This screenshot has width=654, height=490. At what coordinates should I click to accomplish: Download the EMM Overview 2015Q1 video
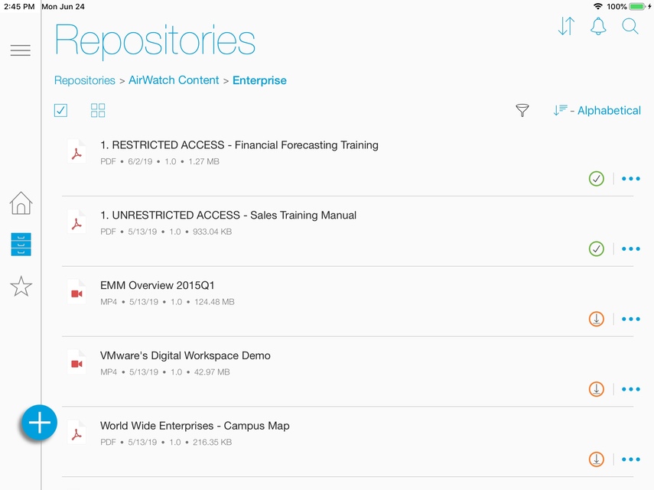(597, 319)
